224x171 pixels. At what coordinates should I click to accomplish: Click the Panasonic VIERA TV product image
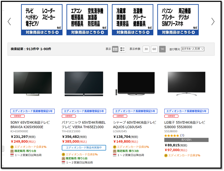point(84,84)
